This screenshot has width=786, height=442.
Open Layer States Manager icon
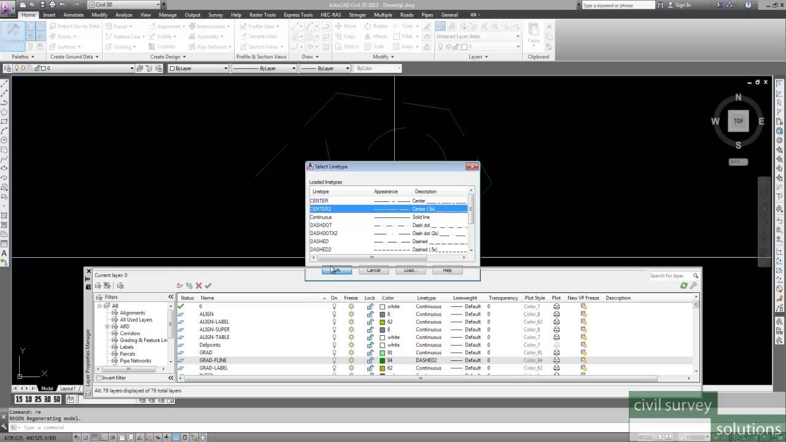click(120, 285)
